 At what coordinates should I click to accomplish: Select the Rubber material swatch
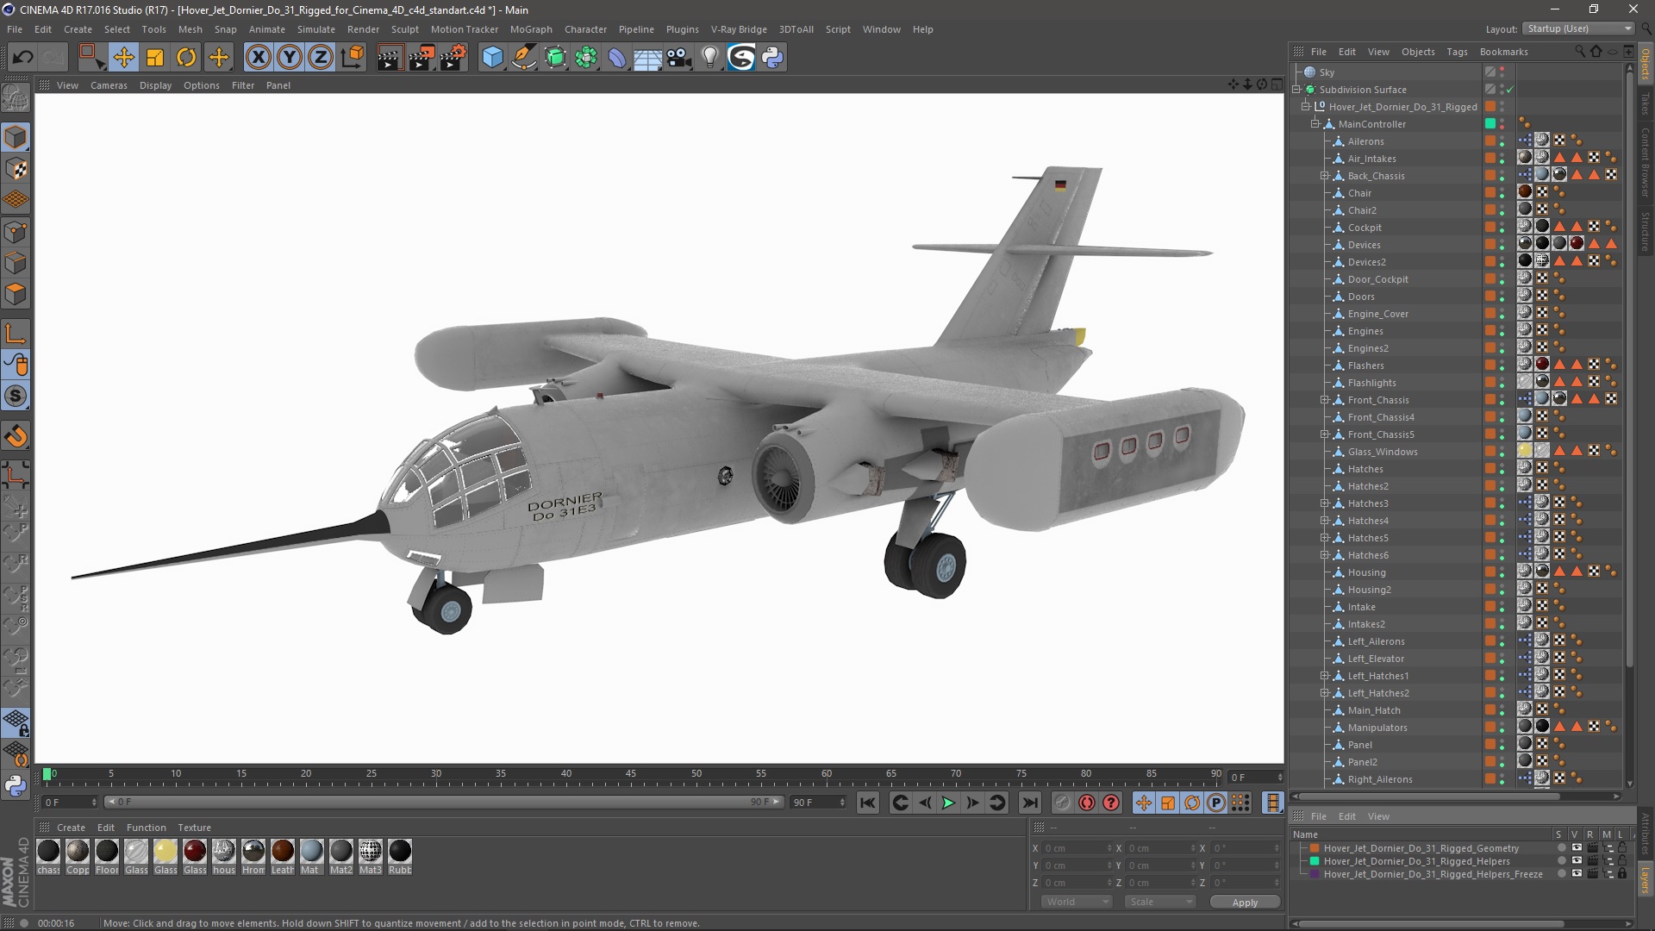tap(400, 852)
